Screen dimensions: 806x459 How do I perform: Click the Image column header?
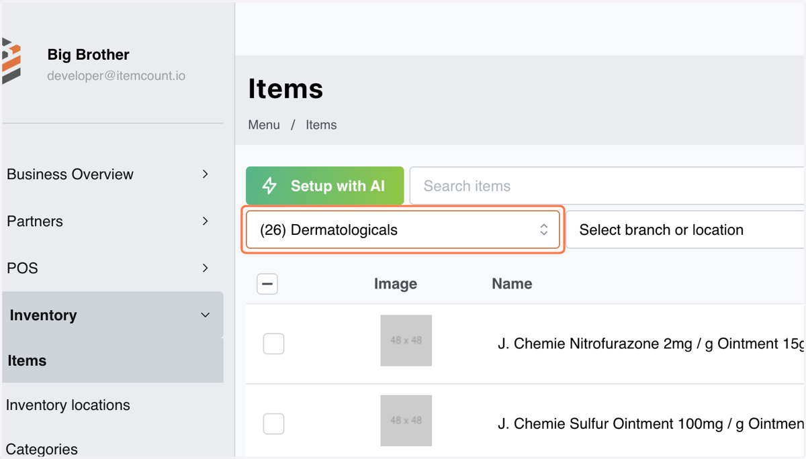point(396,284)
